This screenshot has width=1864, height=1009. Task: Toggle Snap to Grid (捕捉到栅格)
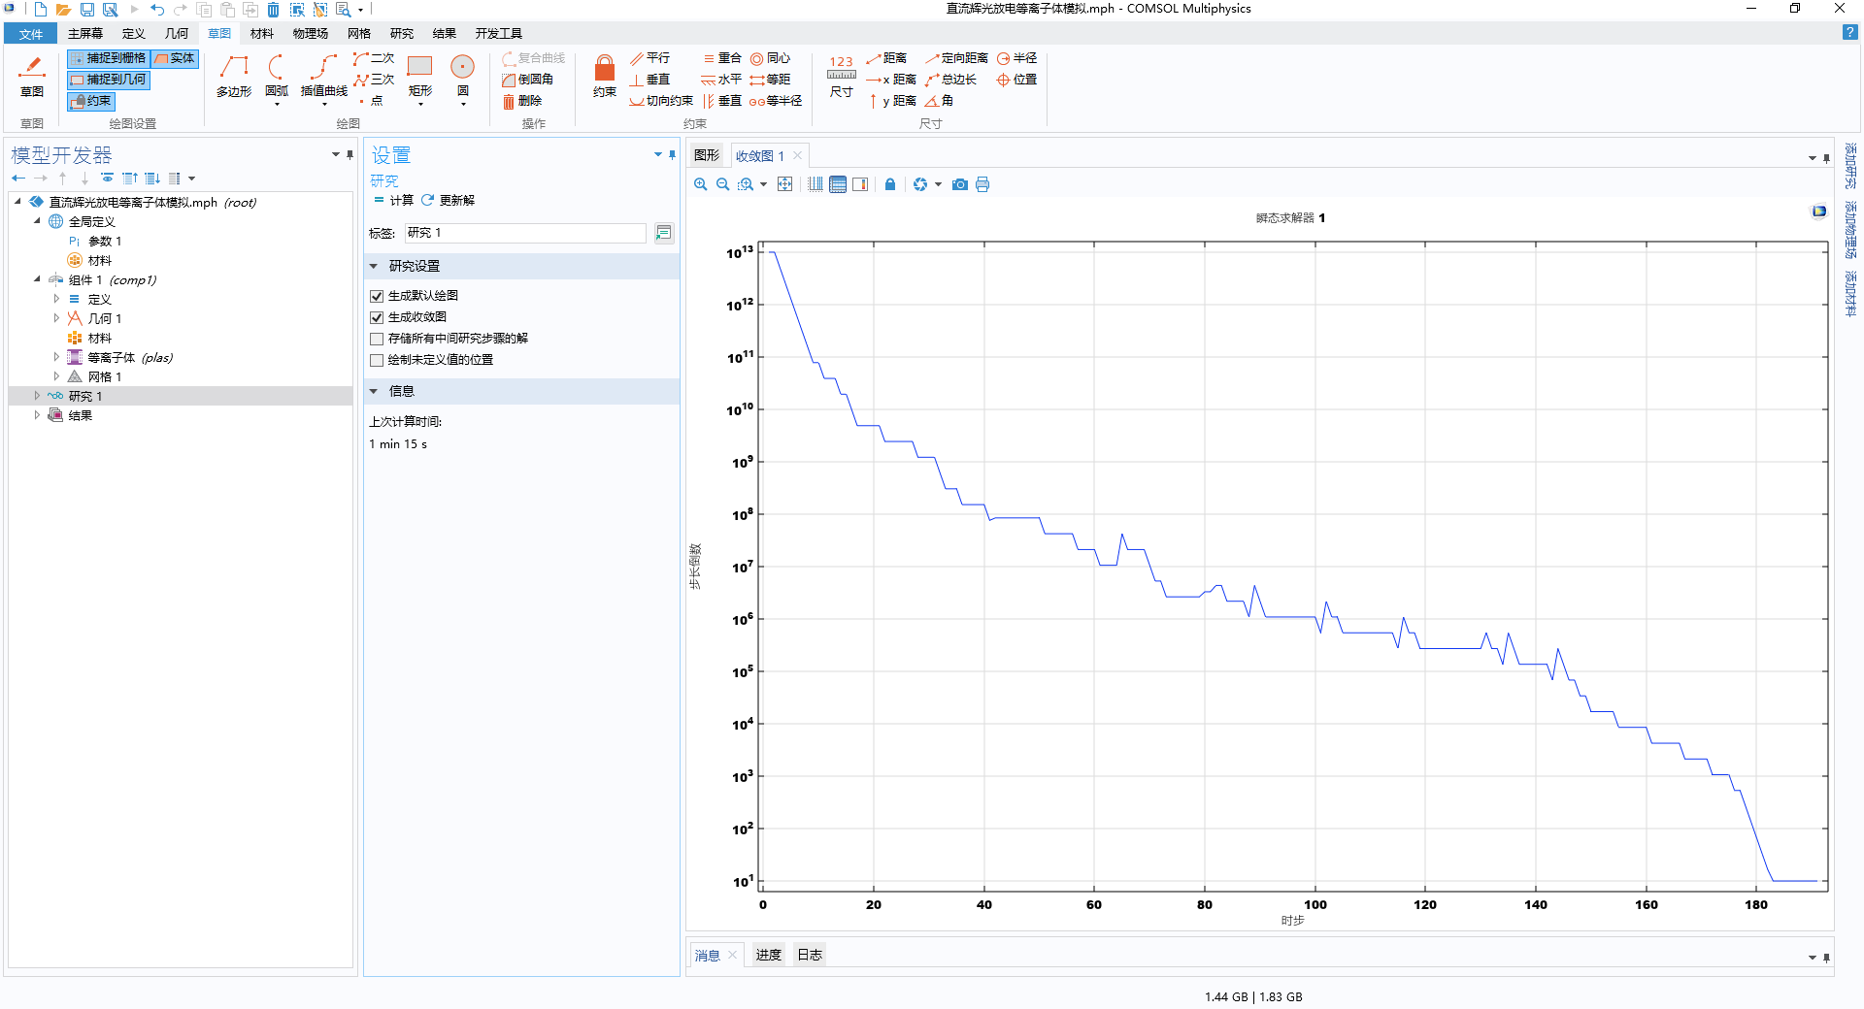[109, 58]
